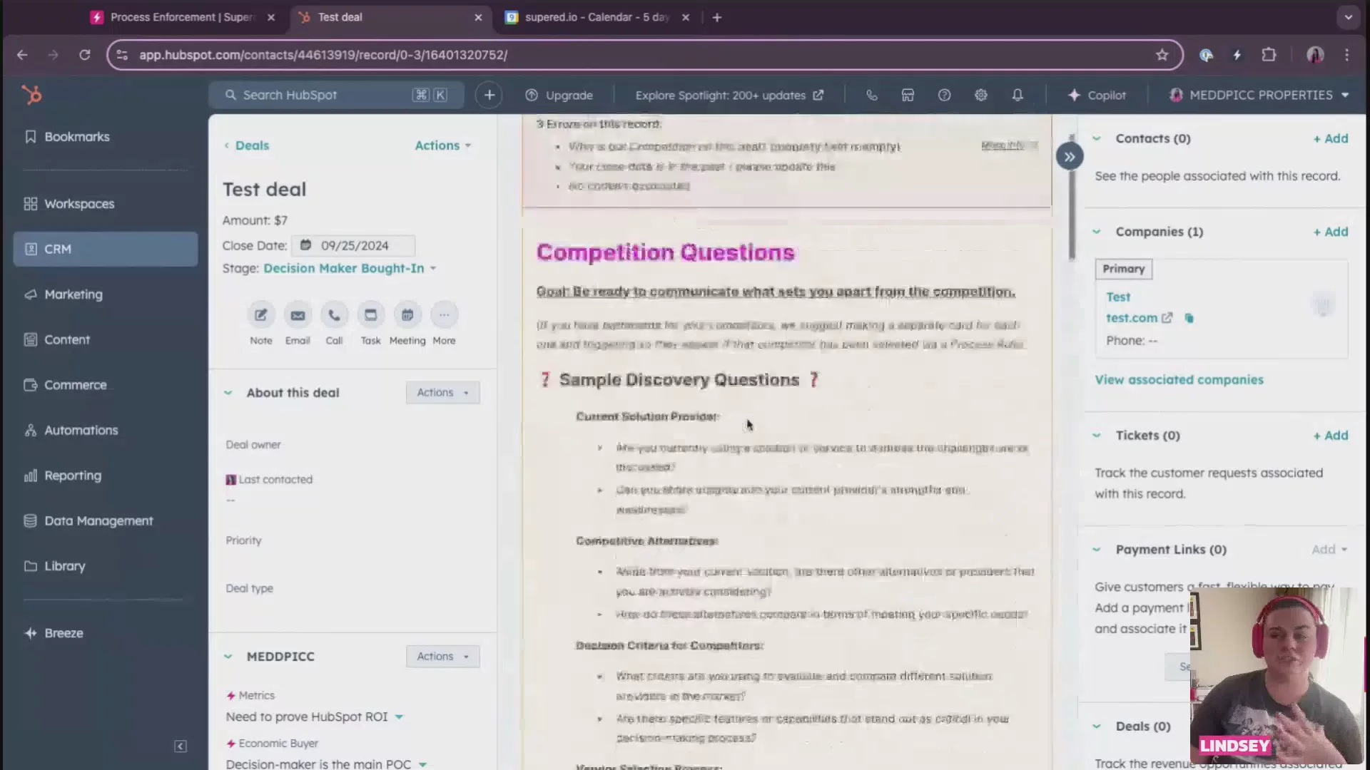The width and height of the screenshot is (1370, 770).
Task: Click the plus quick-create button
Action: pyautogui.click(x=489, y=95)
